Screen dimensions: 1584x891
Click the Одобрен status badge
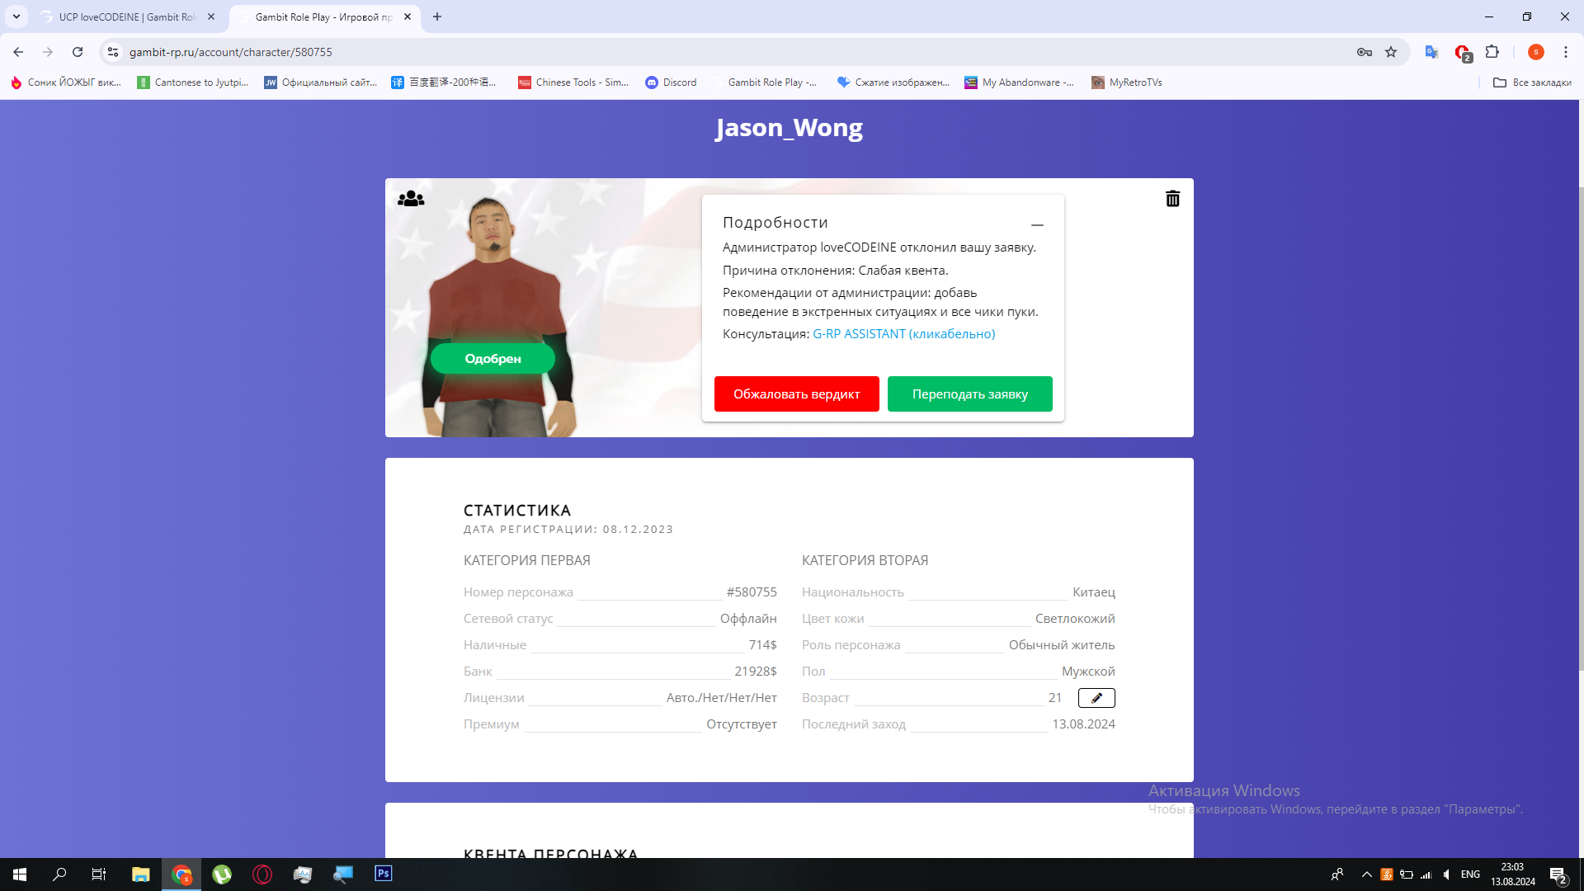[x=493, y=359]
